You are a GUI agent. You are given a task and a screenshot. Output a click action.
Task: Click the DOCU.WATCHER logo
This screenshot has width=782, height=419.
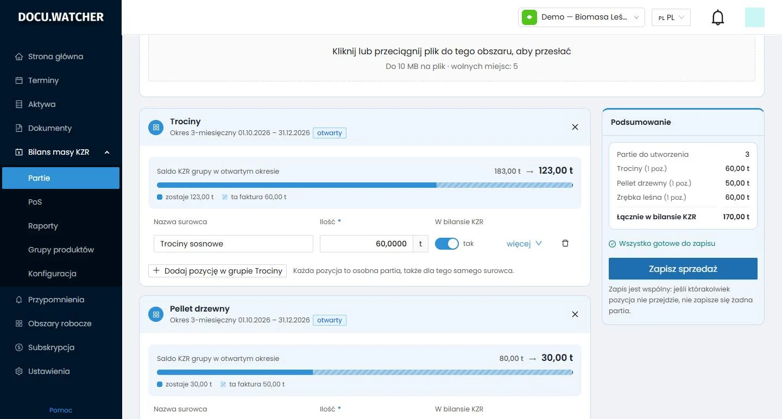click(x=61, y=17)
